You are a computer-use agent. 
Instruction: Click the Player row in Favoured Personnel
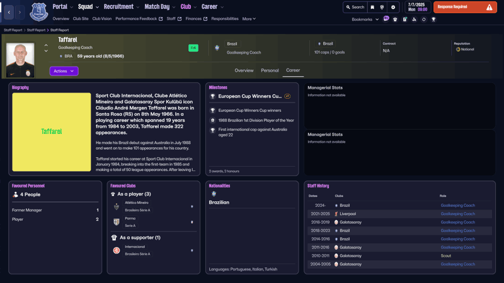[55, 219]
